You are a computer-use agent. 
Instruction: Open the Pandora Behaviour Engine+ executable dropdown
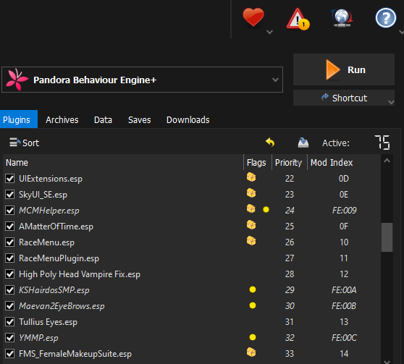coord(142,80)
